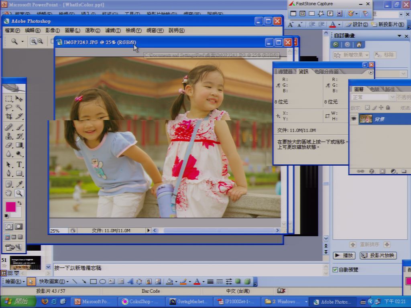411x308 pixels.
Task: Select the Eyedropper tool
Action: 19,184
